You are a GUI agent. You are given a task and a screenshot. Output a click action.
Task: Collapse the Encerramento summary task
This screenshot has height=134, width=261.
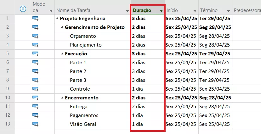62,98
